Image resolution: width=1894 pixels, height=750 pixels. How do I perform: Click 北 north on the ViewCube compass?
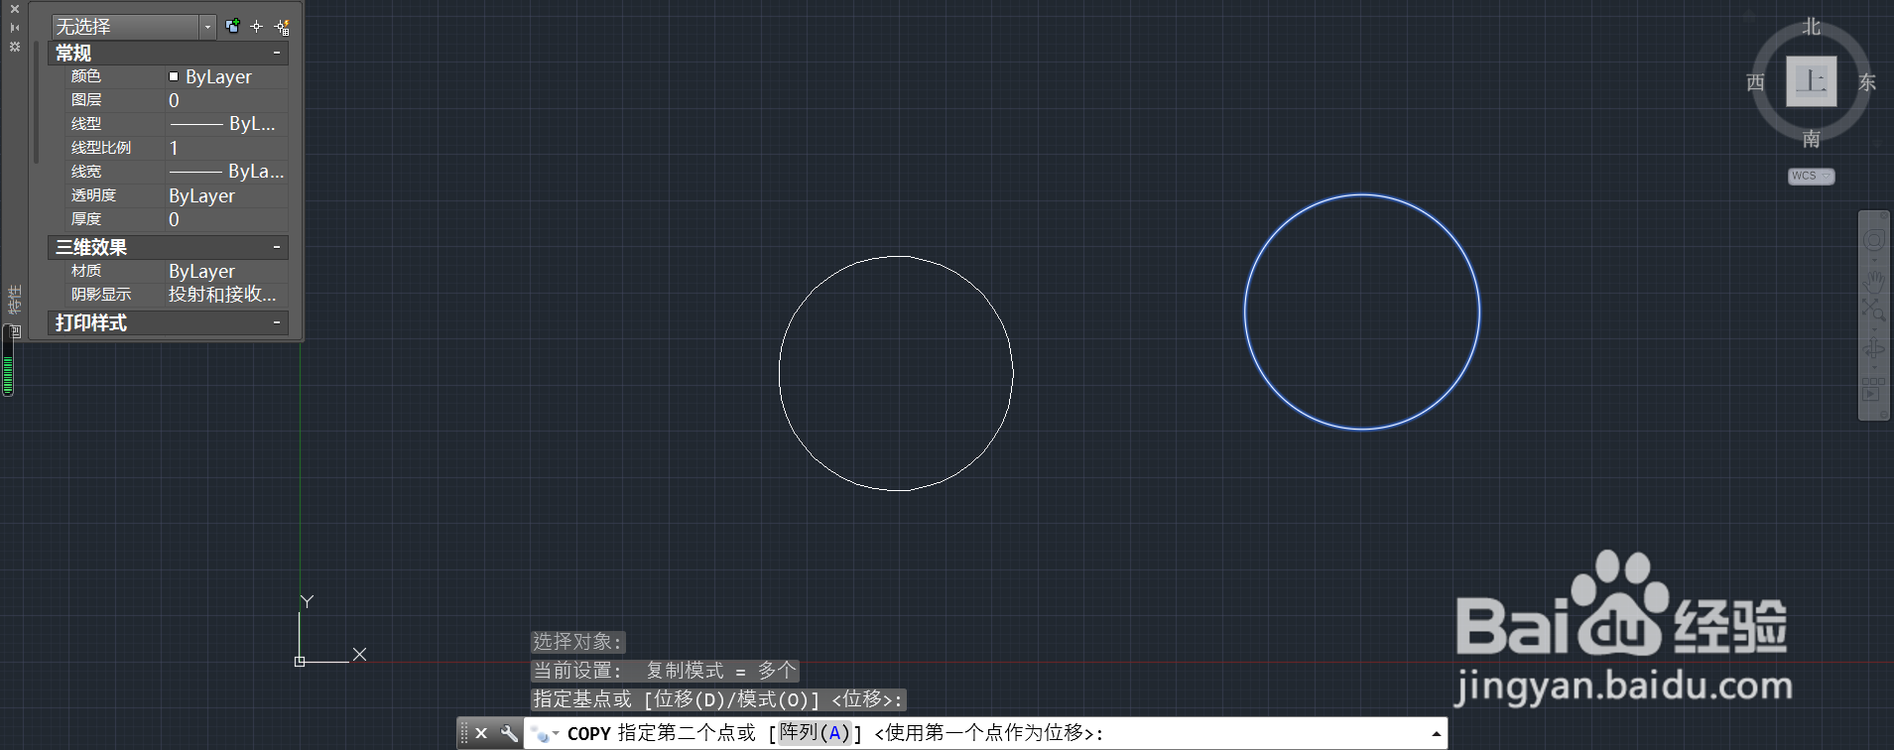(1812, 27)
